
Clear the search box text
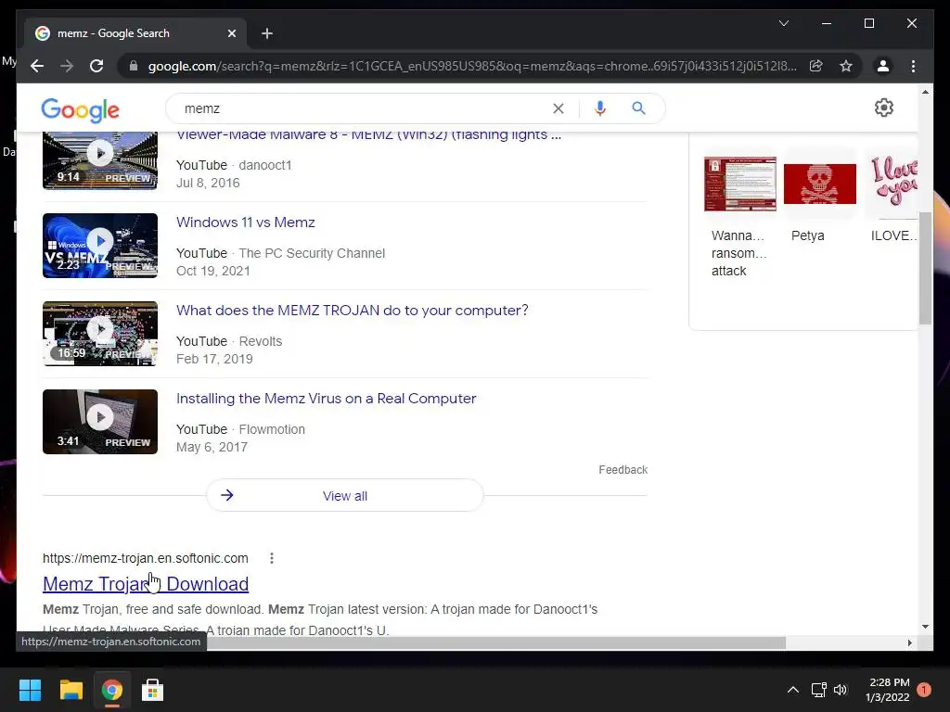click(x=558, y=108)
